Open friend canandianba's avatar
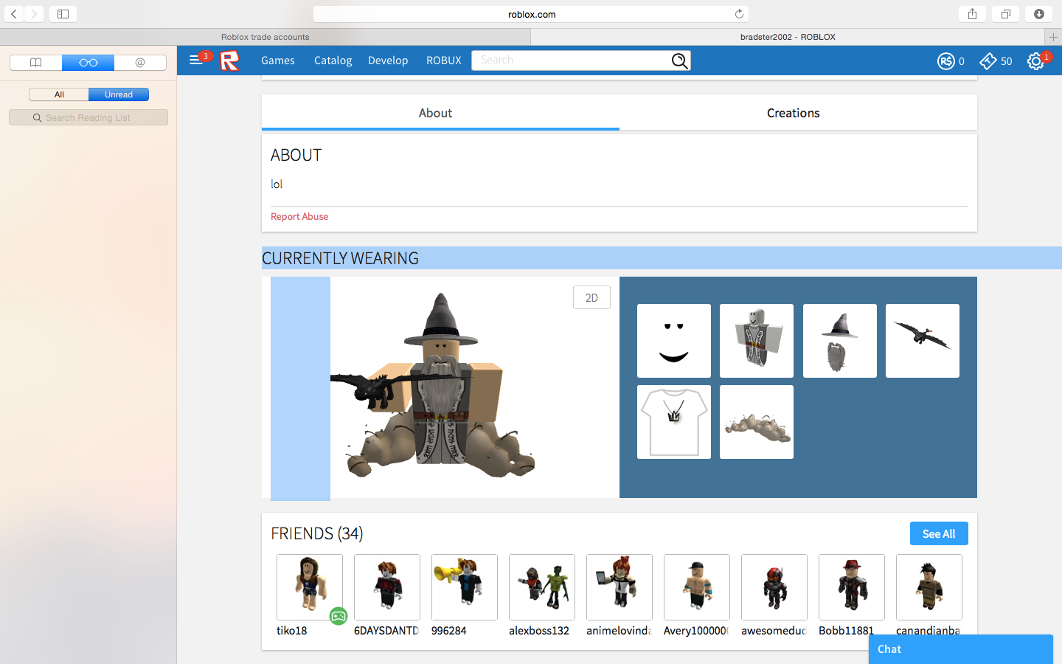The width and height of the screenshot is (1062, 664). coord(929,587)
